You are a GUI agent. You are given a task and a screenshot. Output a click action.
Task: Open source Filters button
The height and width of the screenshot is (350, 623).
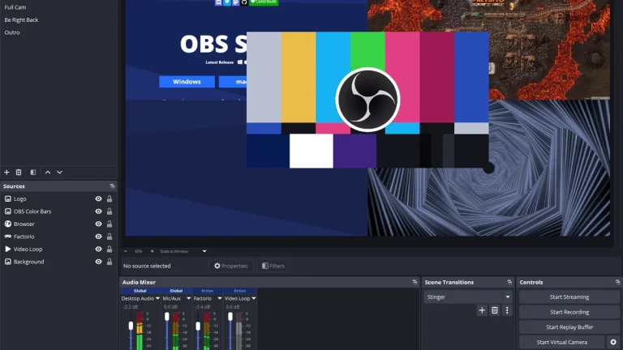pos(273,266)
